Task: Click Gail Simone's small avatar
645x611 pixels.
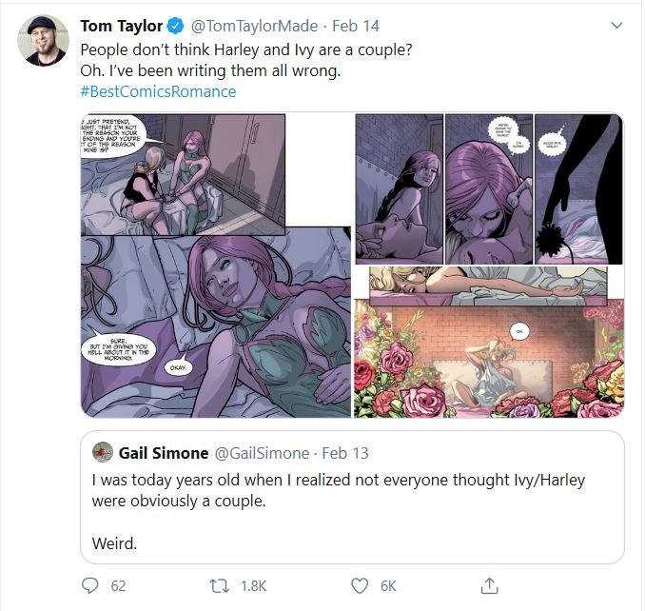Action: tap(101, 450)
